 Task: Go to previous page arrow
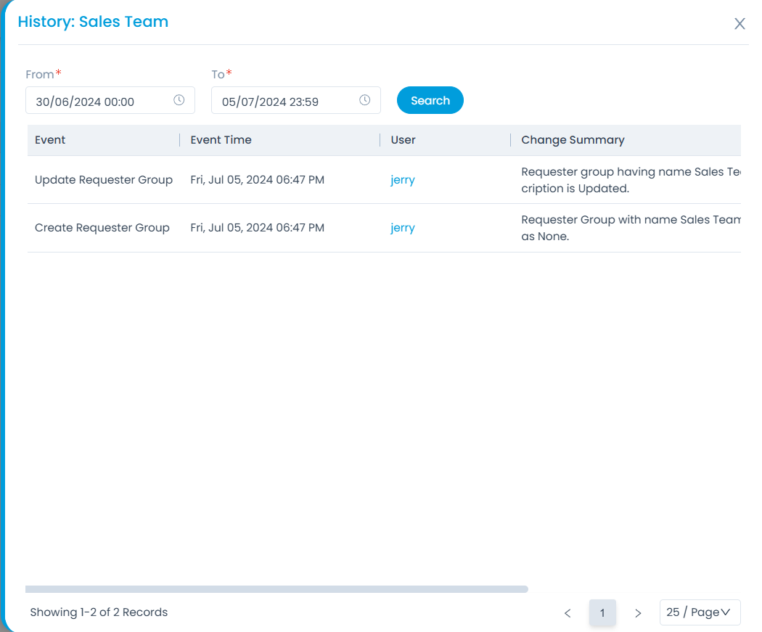[x=568, y=613]
